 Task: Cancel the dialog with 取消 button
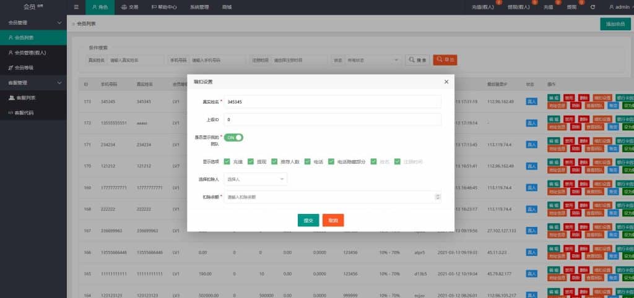(333, 221)
